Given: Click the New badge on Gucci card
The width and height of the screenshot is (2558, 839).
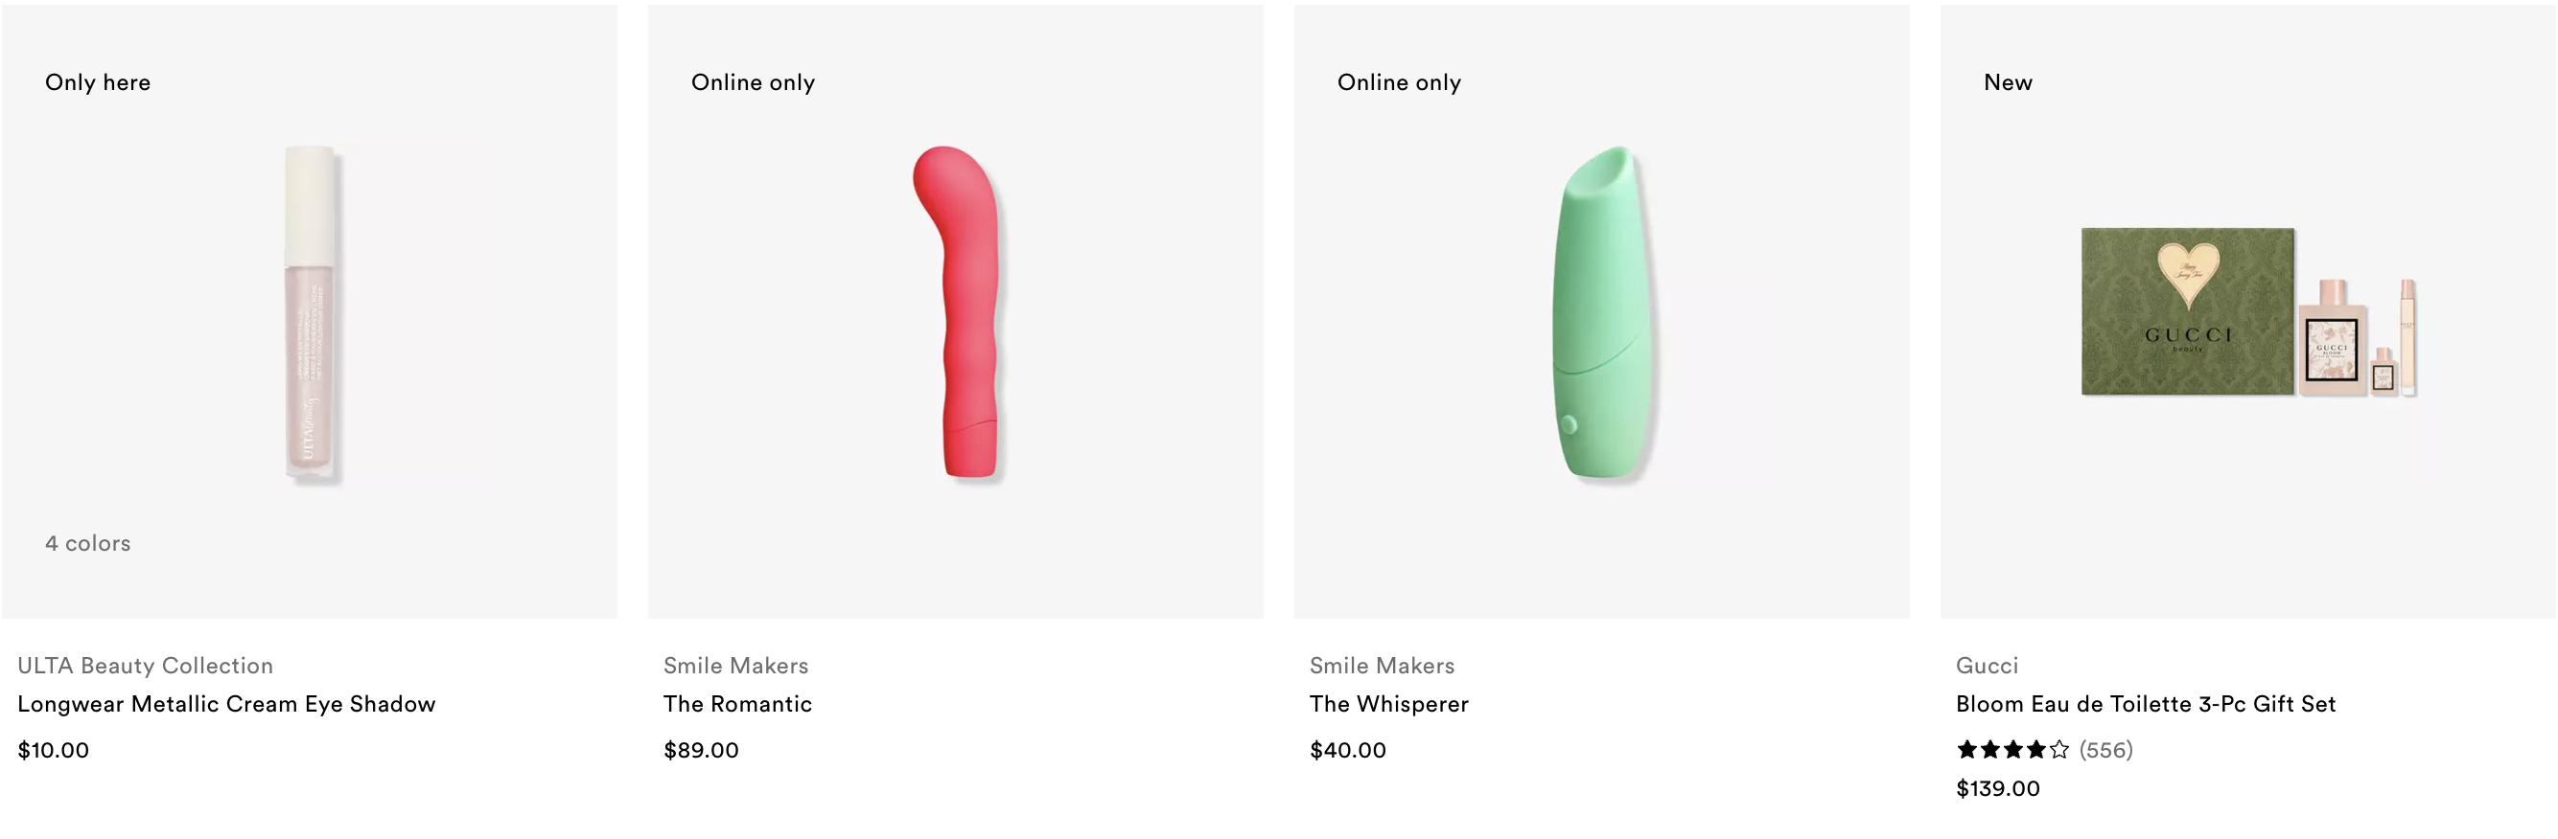Looking at the screenshot, I should (2008, 82).
